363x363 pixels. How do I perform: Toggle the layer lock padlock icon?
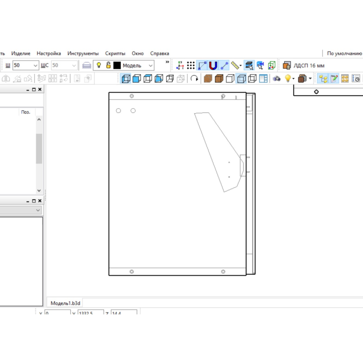tap(108, 65)
